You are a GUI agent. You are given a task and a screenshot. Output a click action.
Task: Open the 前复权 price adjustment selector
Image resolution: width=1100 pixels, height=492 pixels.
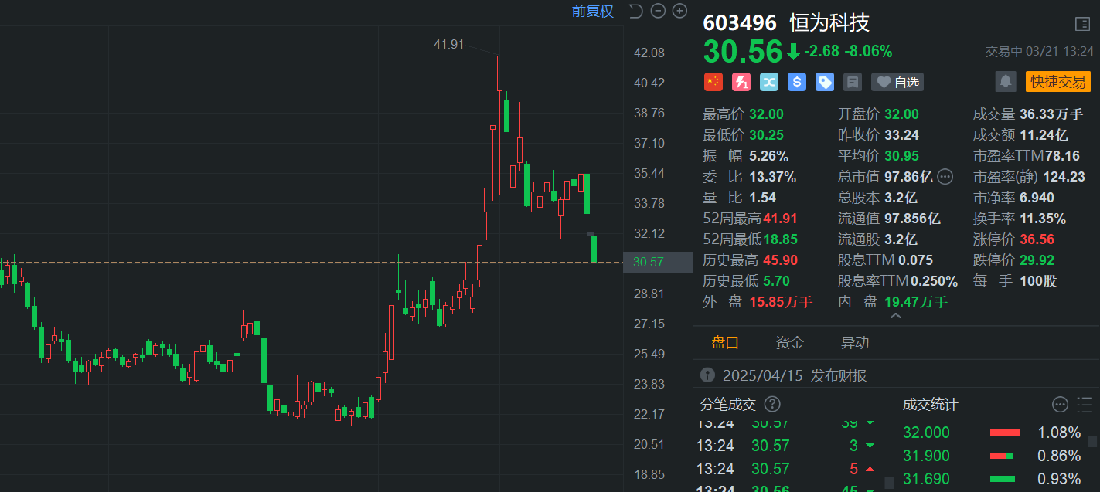pos(593,11)
